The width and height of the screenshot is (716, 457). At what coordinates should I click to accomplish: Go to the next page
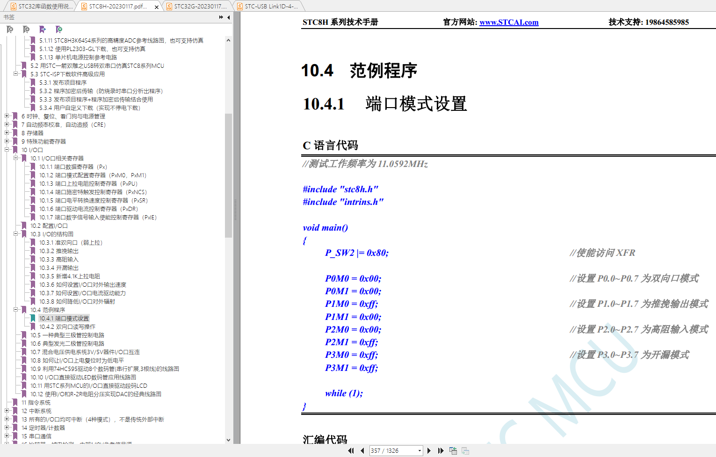pos(429,450)
